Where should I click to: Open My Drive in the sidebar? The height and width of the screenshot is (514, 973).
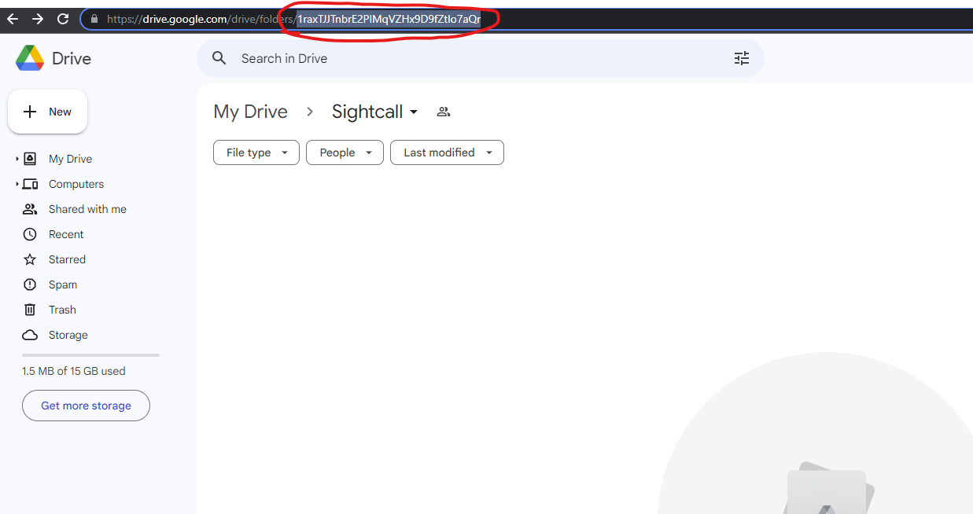[x=70, y=159]
